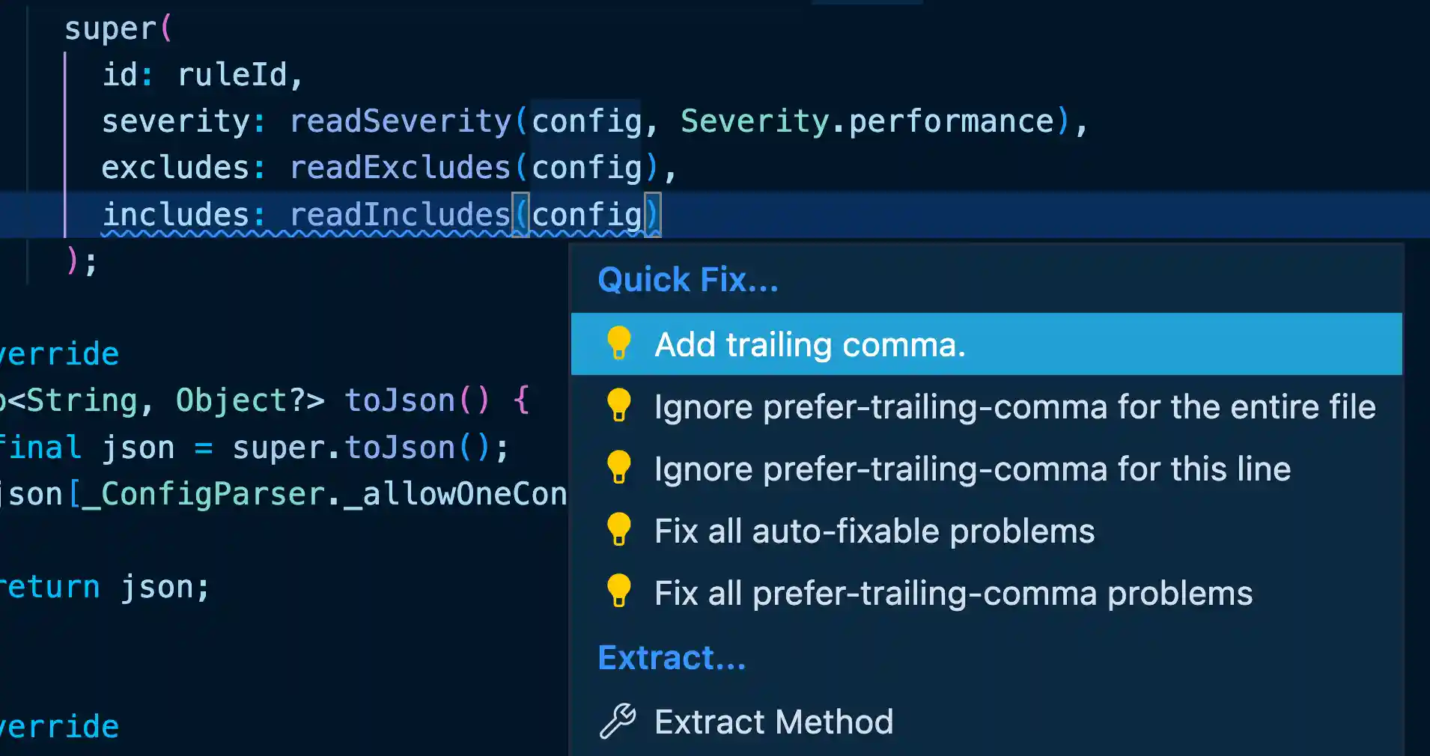The height and width of the screenshot is (756, 1430).
Task: Click the lightbulb beside Fix all auto-fixable problems
Action: pyautogui.click(x=619, y=530)
